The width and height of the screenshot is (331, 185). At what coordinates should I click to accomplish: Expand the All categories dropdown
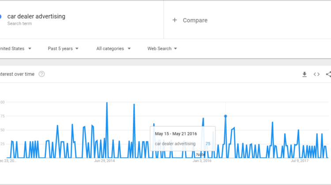pyautogui.click(x=113, y=48)
